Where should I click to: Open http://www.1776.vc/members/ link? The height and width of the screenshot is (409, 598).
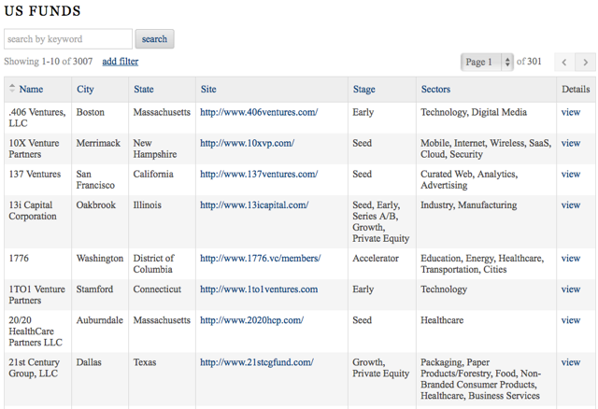pyautogui.click(x=261, y=258)
